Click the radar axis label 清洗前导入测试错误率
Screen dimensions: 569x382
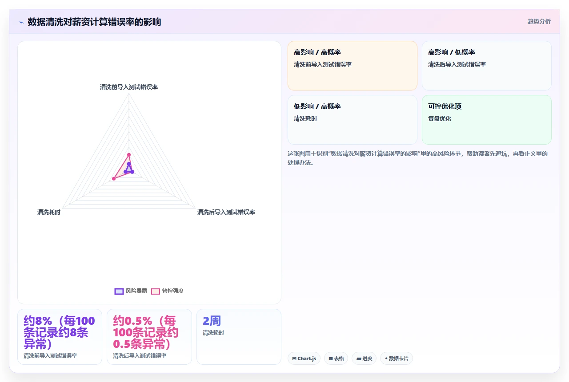129,87
